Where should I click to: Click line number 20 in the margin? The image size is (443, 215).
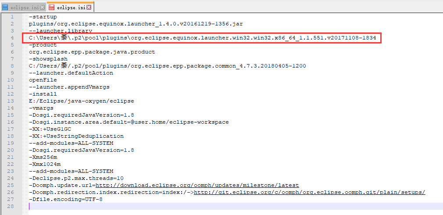(x=11, y=150)
